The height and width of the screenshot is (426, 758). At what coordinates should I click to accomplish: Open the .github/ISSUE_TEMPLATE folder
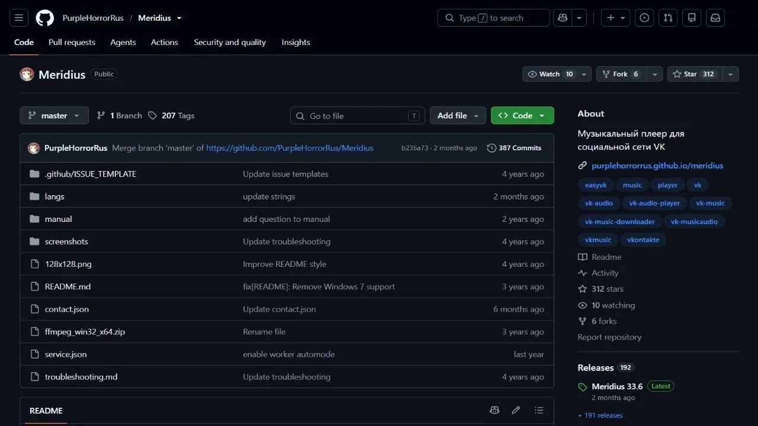click(91, 174)
